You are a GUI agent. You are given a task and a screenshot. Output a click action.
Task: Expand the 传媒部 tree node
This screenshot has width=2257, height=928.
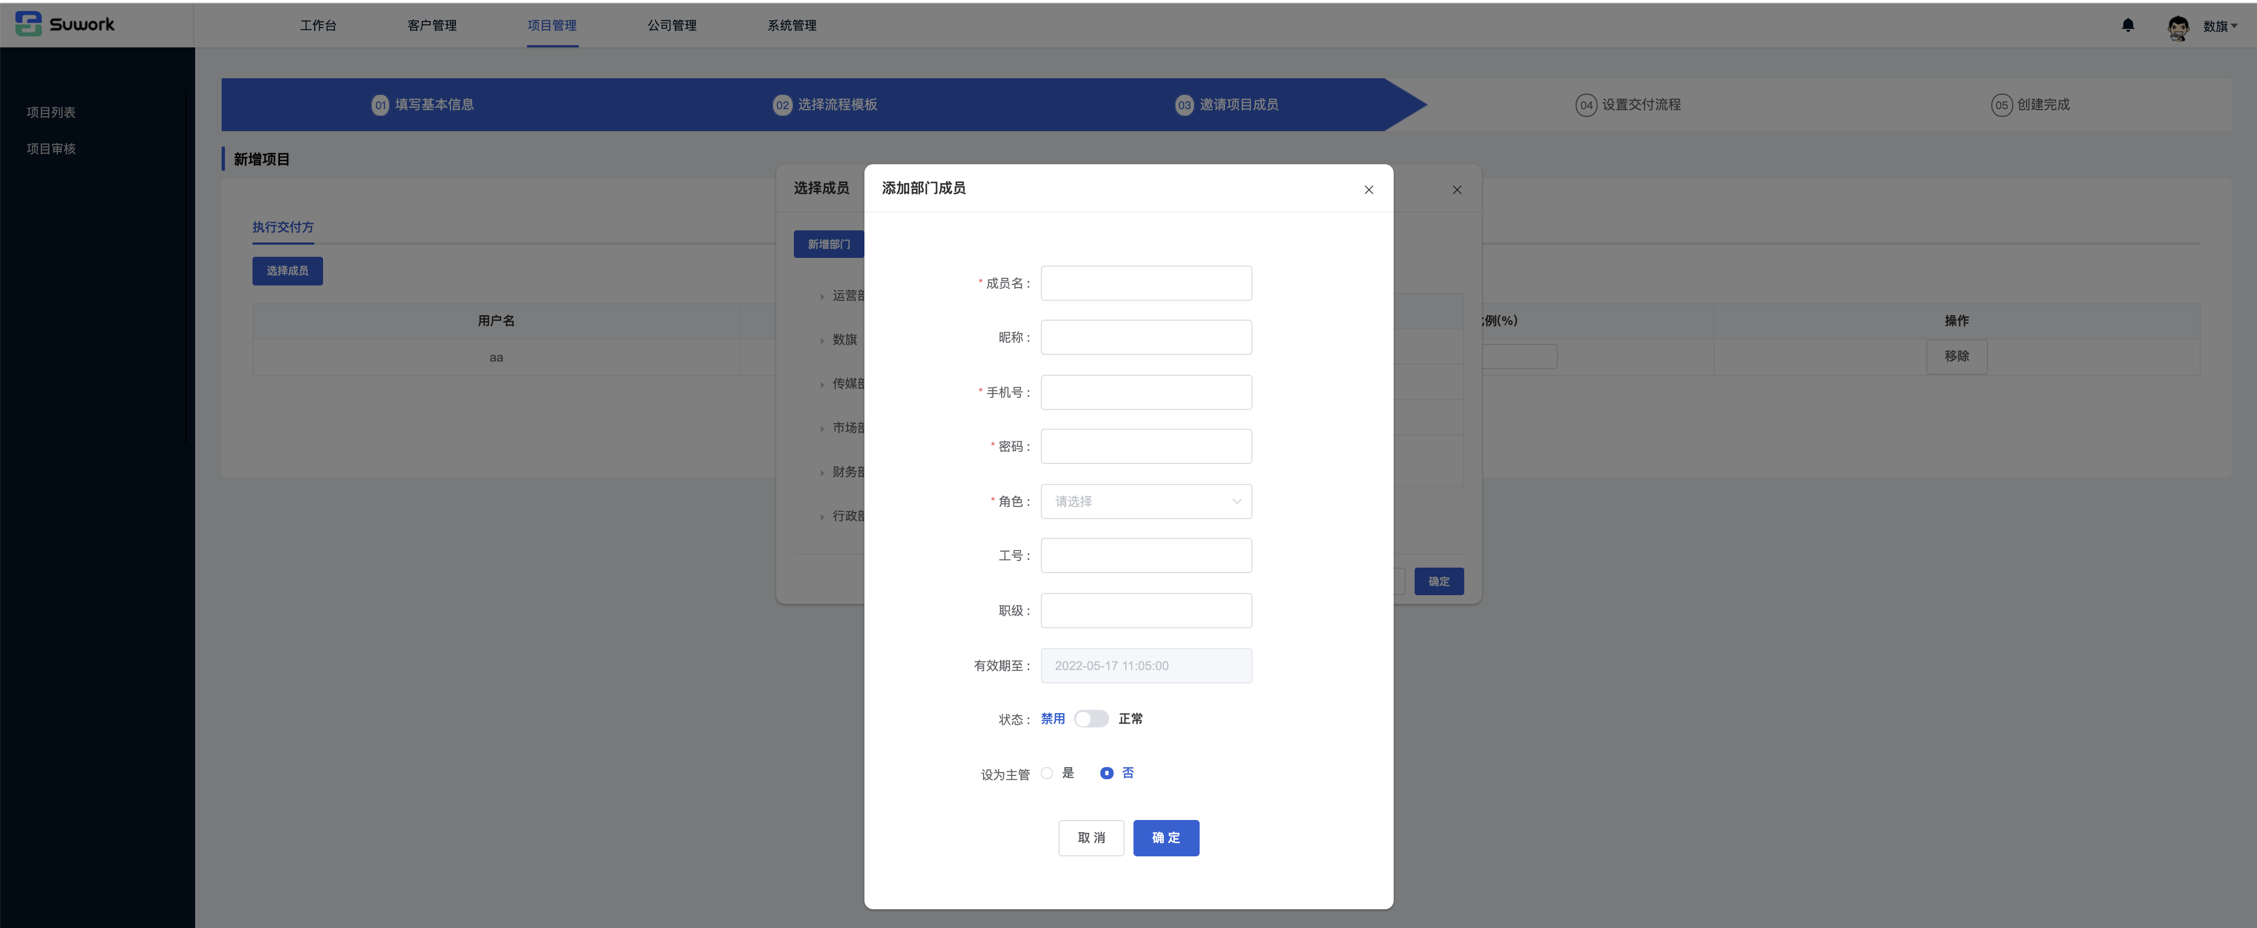coord(822,384)
